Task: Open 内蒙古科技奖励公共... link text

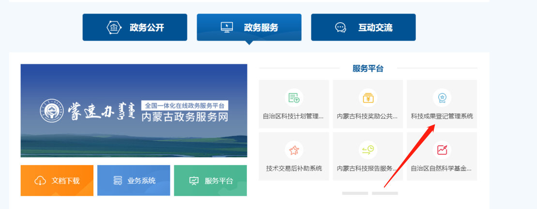Action: 367,116
